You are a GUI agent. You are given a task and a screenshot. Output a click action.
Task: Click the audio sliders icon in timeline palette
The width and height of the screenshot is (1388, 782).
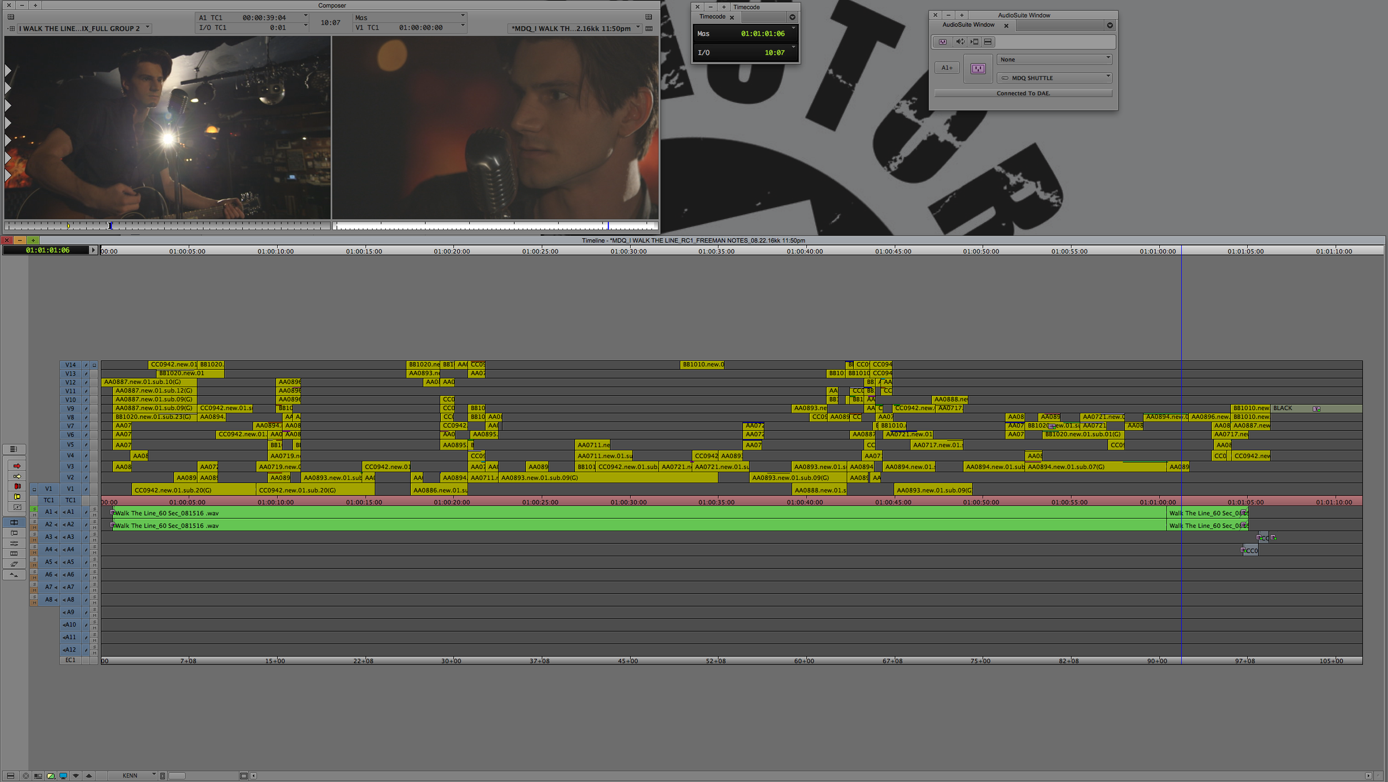(x=14, y=543)
